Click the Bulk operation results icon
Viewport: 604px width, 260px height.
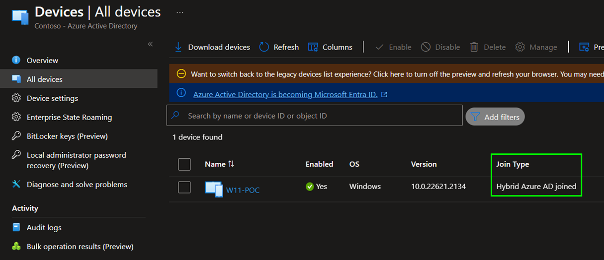pyautogui.click(x=16, y=247)
